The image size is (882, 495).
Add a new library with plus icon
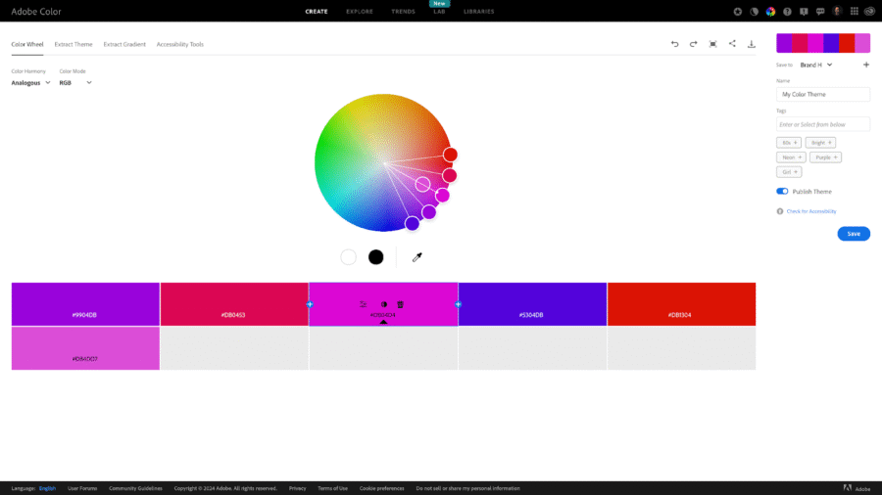865,65
